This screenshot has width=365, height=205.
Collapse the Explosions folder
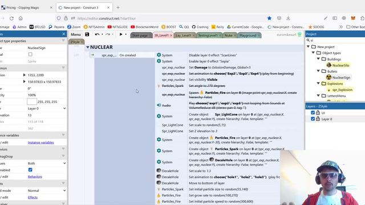pos(318,83)
